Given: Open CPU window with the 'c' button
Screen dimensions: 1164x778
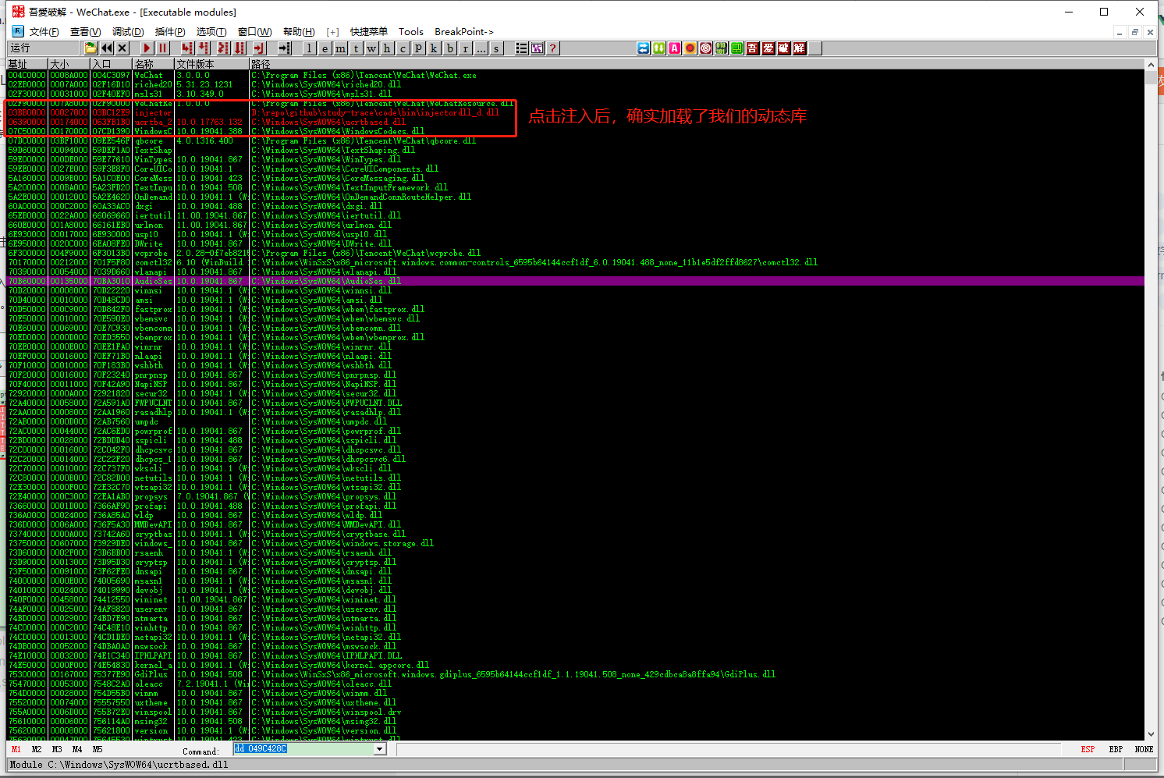Looking at the screenshot, I should point(403,48).
